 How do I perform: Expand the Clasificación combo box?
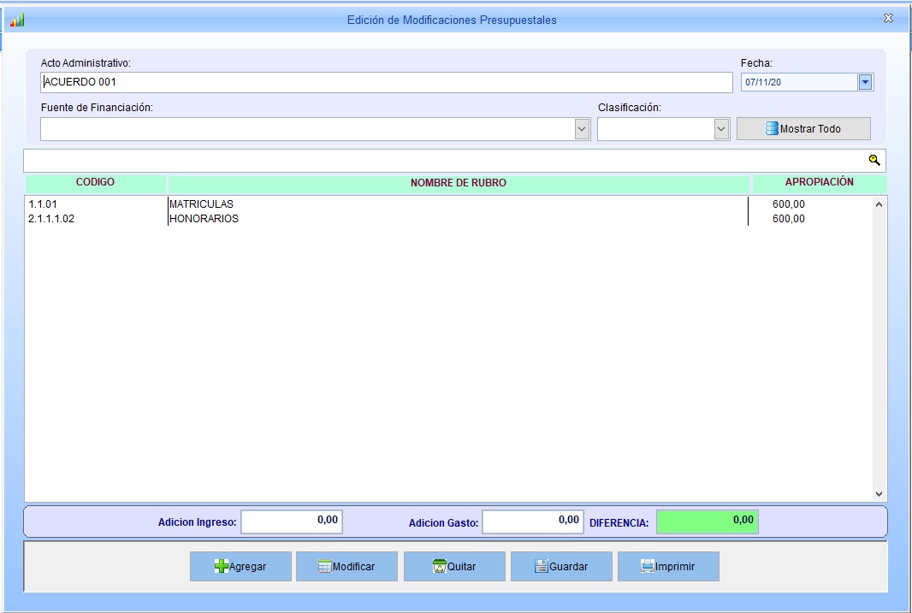(x=720, y=129)
